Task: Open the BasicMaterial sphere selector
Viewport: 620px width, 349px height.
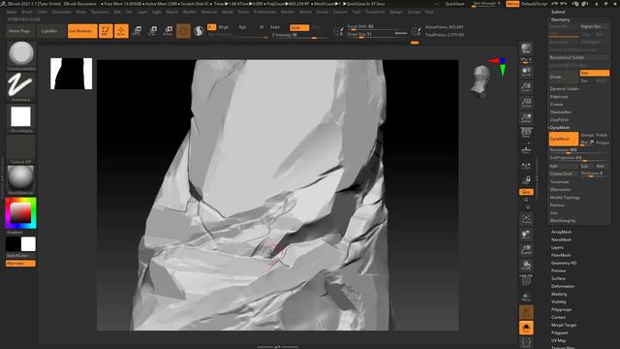Action: point(21,179)
